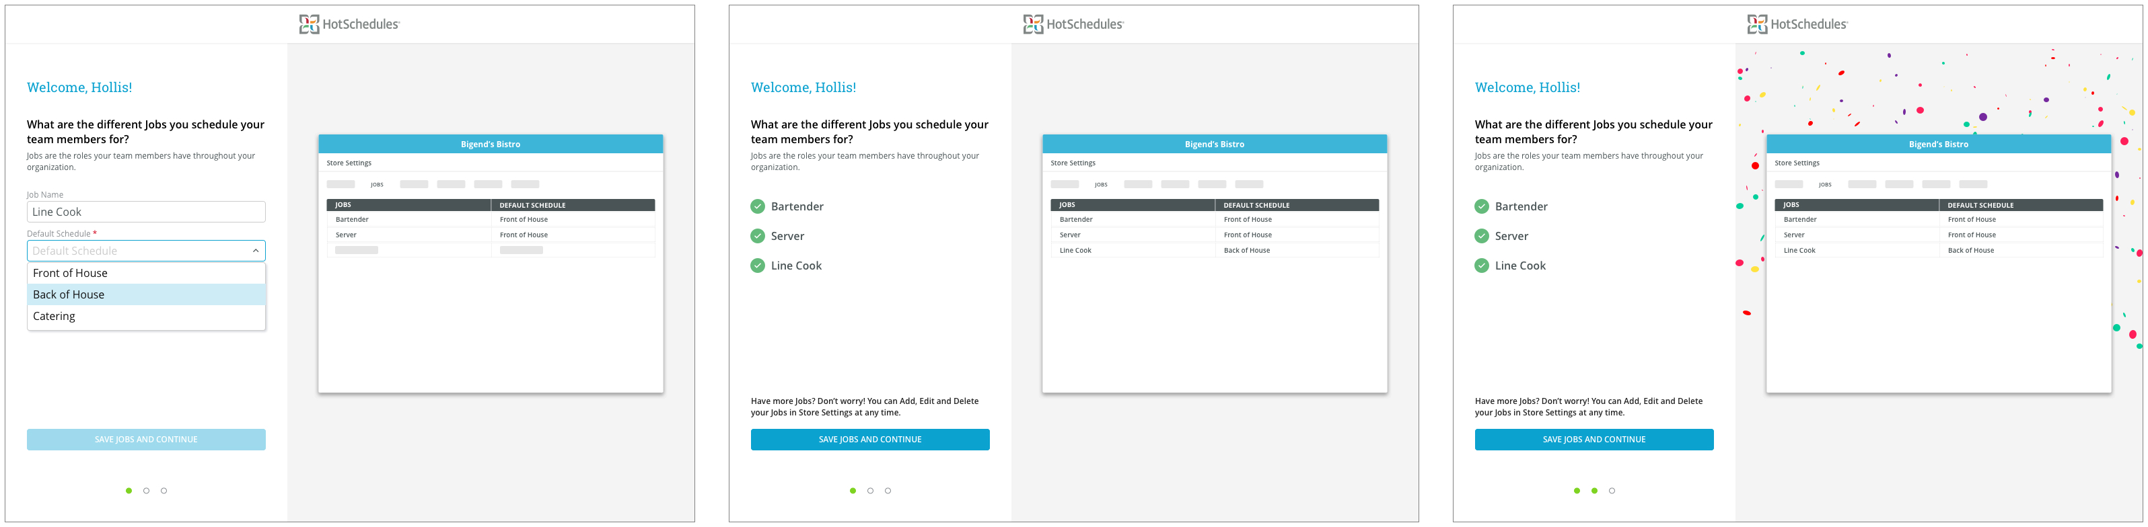Choose Front of House from the dropdown list

coord(146,273)
